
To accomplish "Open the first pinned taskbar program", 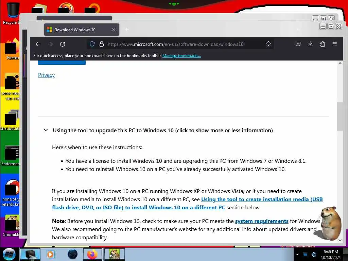I will coord(30,254).
